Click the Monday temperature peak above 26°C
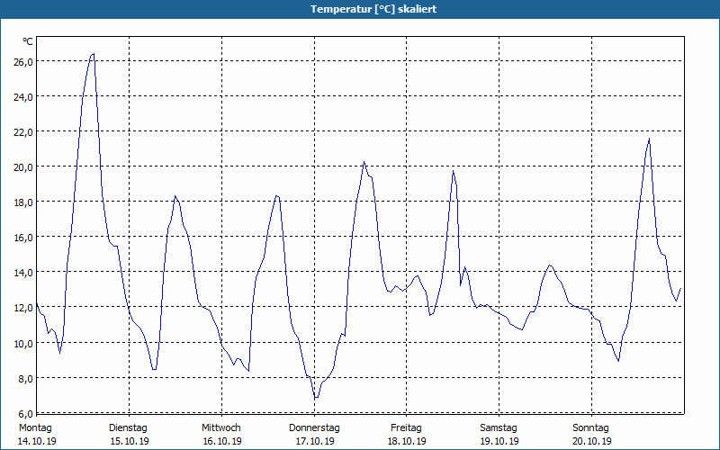Image resolution: width=720 pixels, height=450 pixels. click(94, 54)
